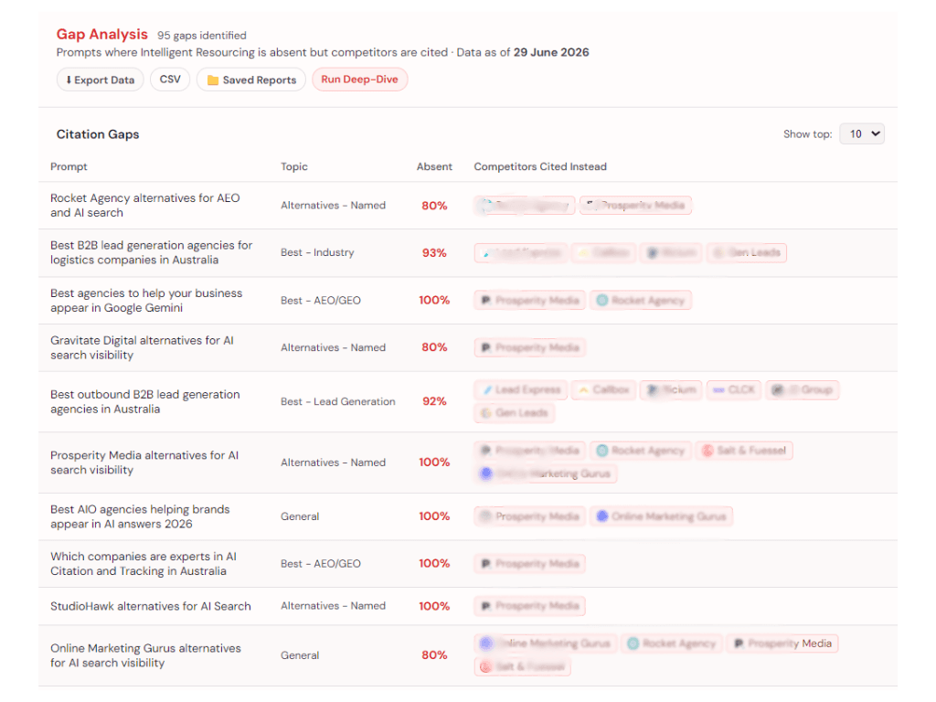
Task: Click Best - Industry topic cell
Action: [317, 252]
